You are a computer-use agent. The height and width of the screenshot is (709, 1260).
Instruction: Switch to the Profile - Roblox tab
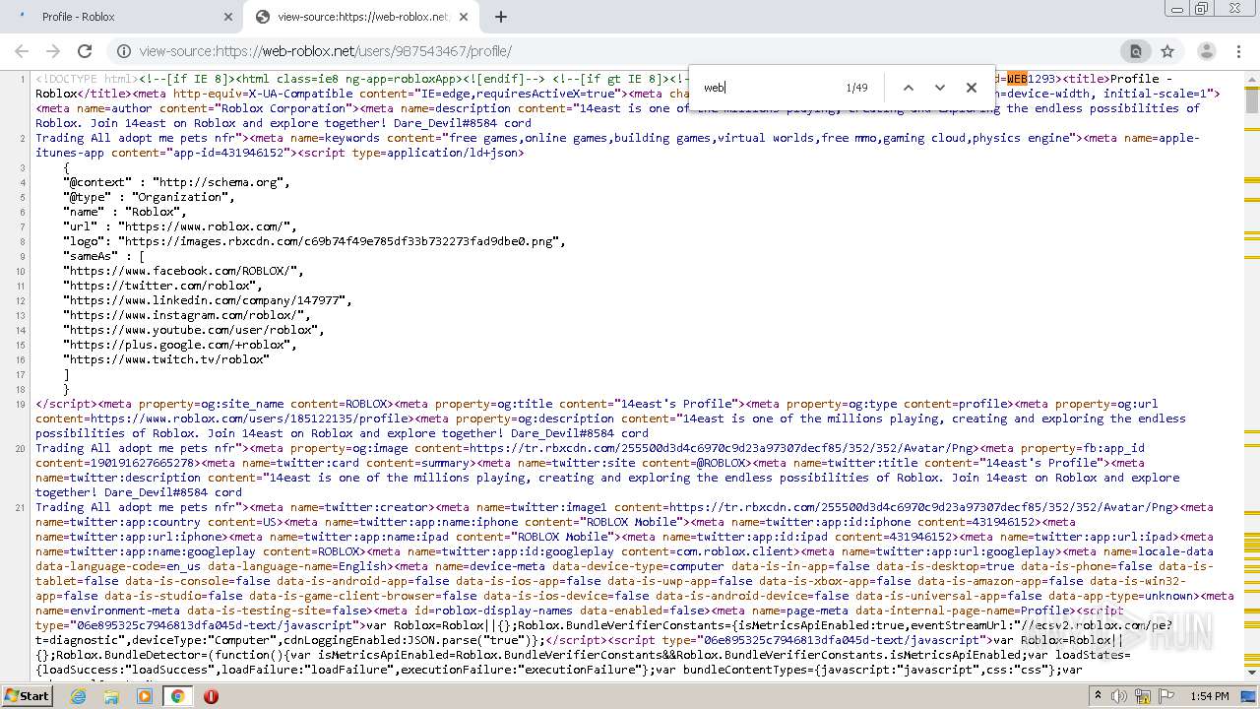click(x=123, y=17)
